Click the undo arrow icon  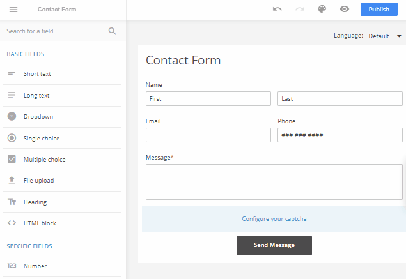click(277, 10)
